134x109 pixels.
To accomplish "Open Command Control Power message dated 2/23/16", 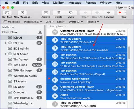I will 87,32.
